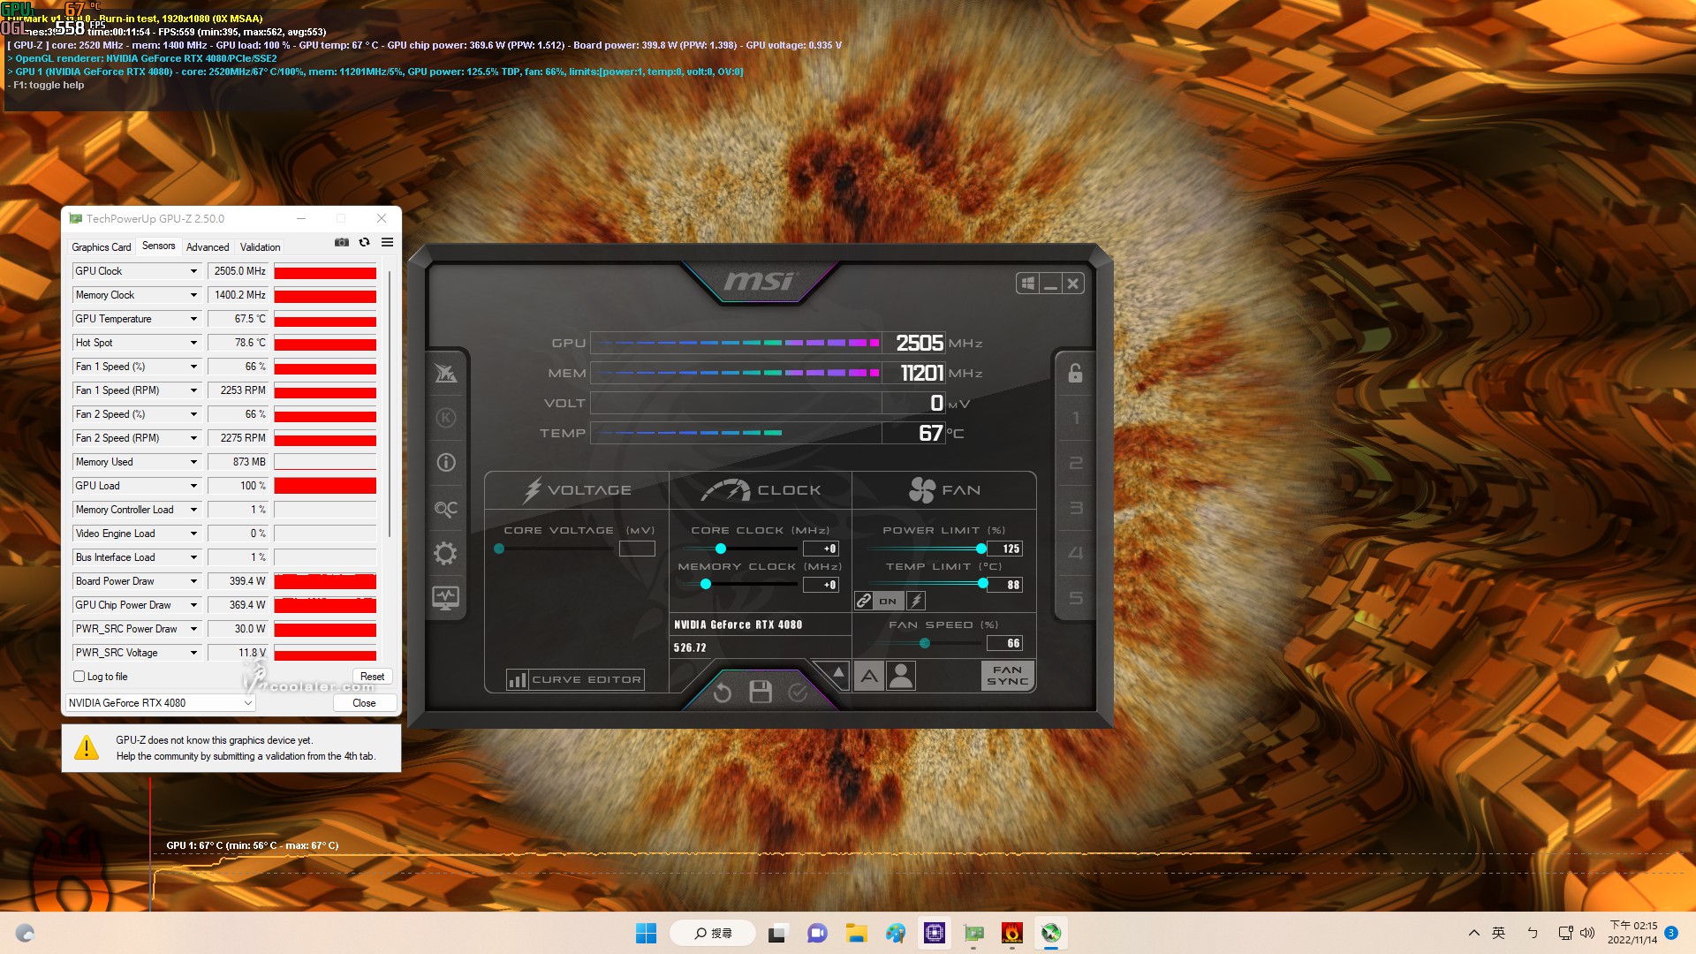Click the volume icon in the system tray
1696x954 pixels.
click(1587, 933)
